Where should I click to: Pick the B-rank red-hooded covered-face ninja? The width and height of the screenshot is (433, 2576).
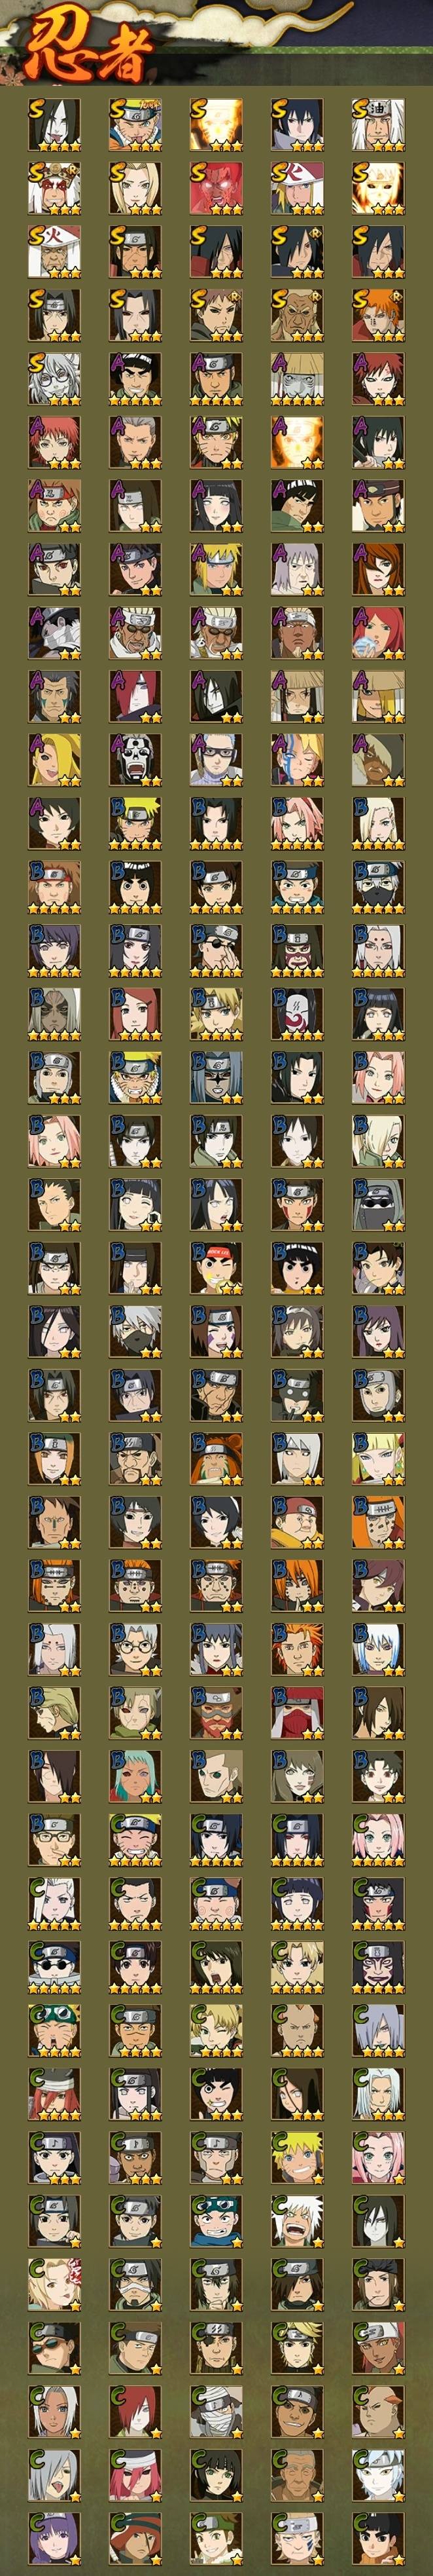pos(298,1712)
